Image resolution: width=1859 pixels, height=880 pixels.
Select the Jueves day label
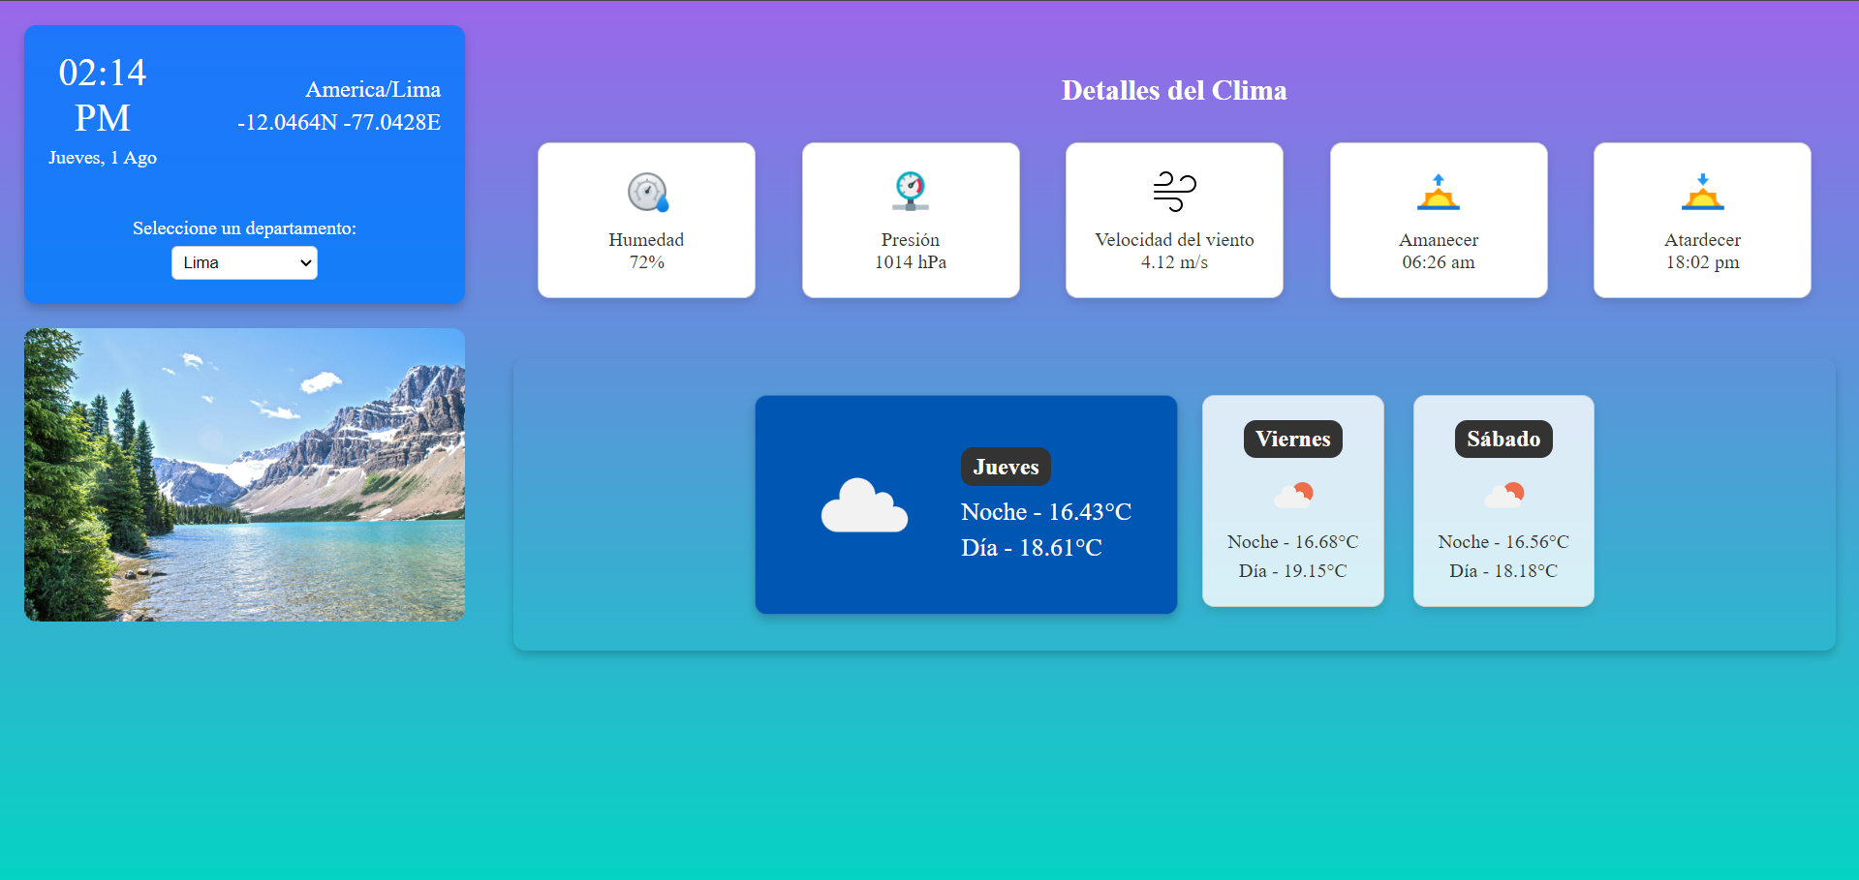[x=1006, y=467]
